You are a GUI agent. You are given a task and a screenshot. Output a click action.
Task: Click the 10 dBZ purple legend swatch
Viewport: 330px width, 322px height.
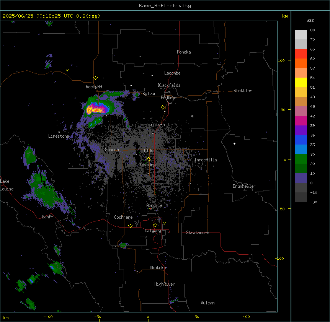(x=301, y=178)
